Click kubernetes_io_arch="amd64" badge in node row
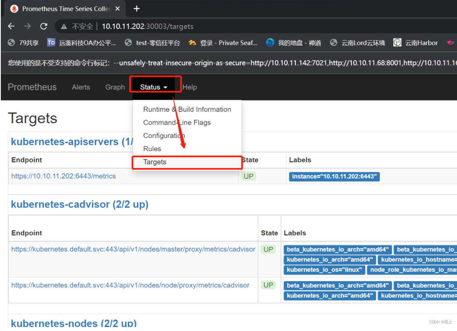 (330, 296)
